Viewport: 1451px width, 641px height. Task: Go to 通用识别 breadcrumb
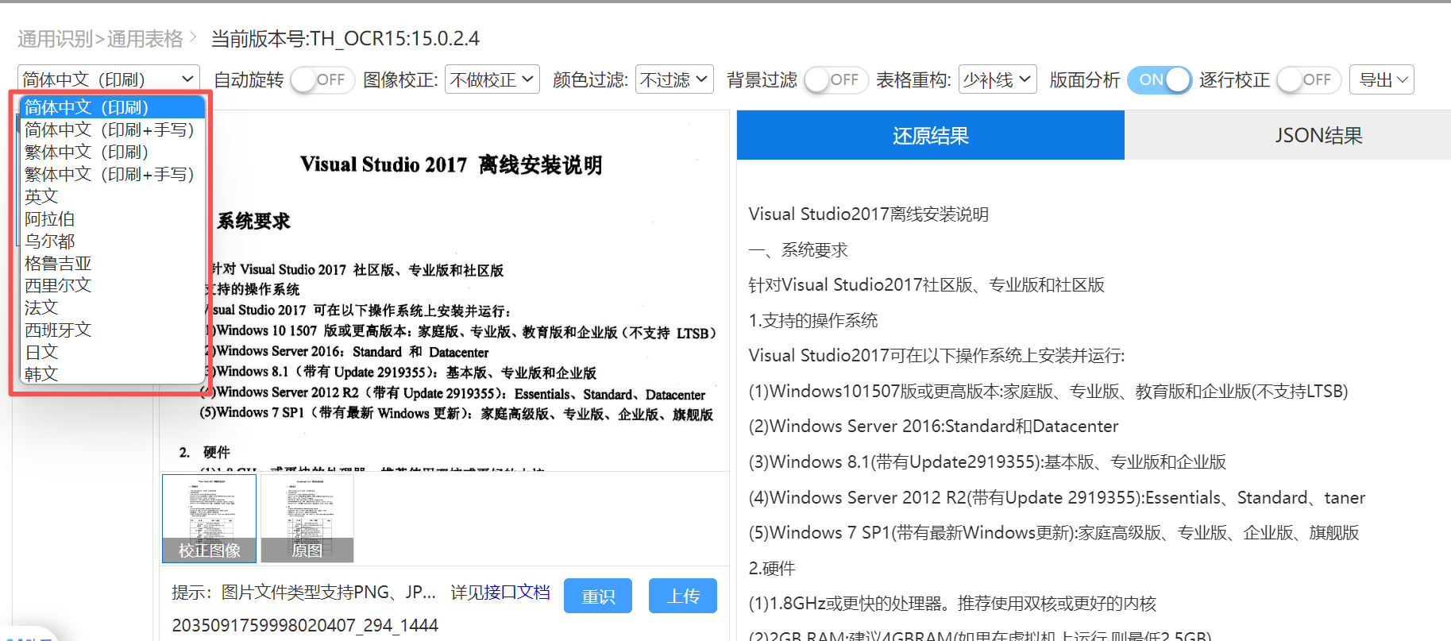(x=56, y=39)
